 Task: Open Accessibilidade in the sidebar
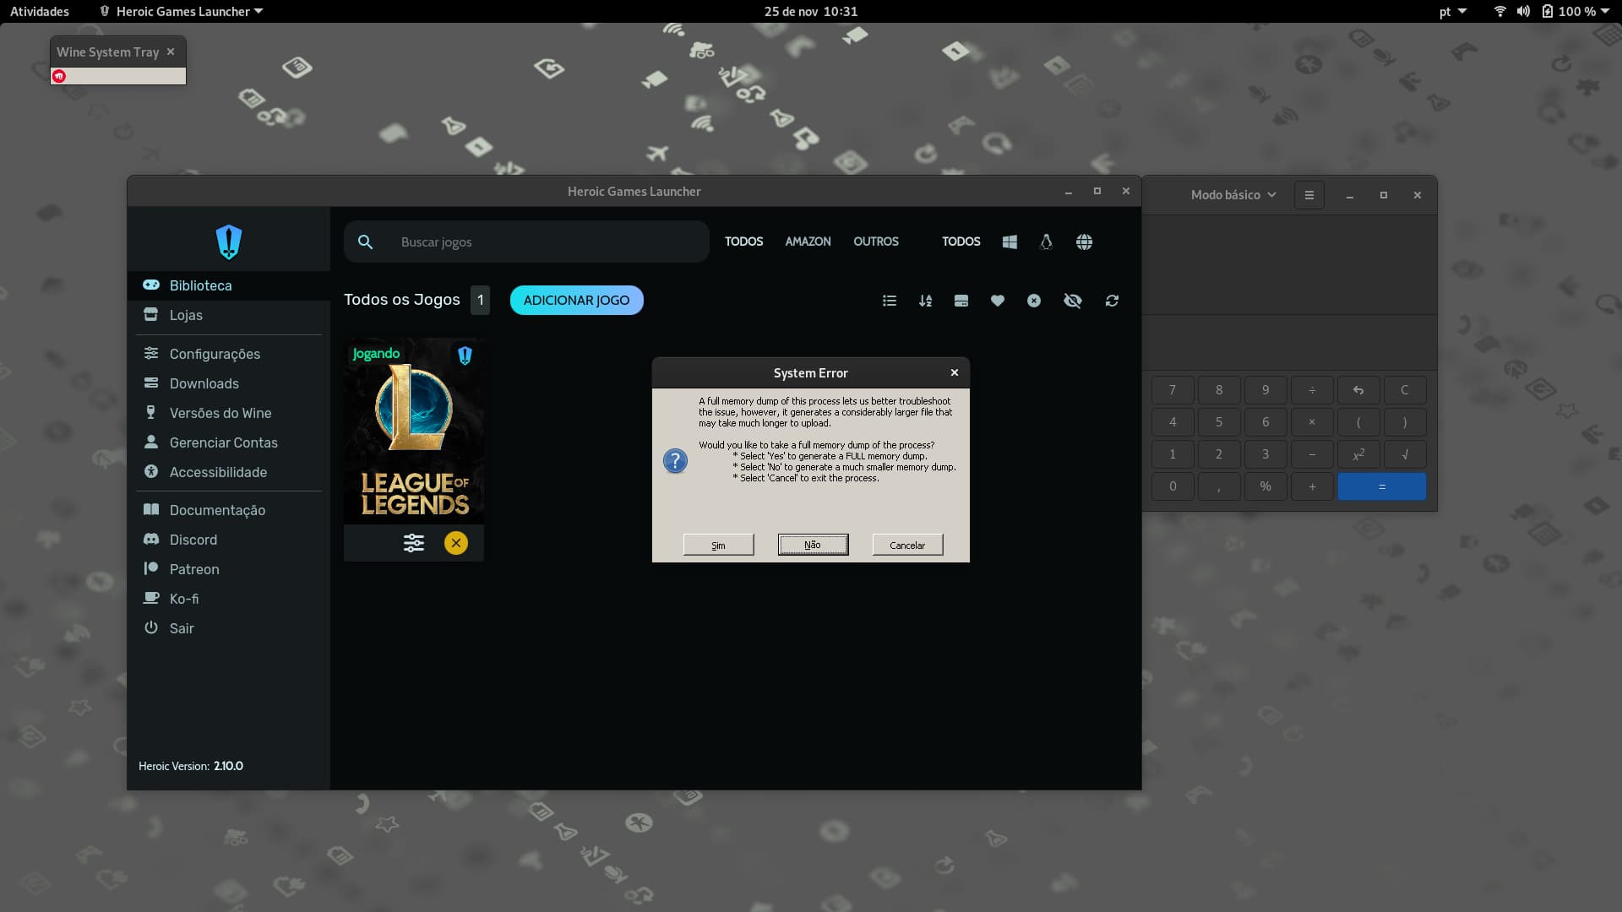229,472
